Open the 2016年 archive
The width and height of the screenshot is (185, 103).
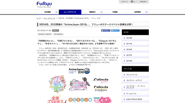pyautogui.click(x=135, y=49)
